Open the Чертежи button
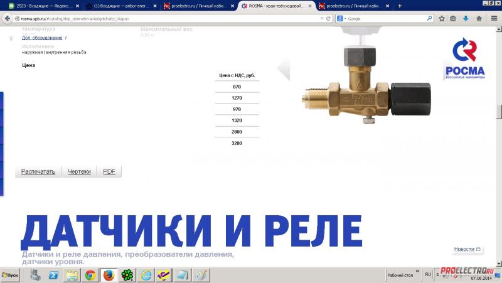This screenshot has height=283, width=502. (x=79, y=171)
